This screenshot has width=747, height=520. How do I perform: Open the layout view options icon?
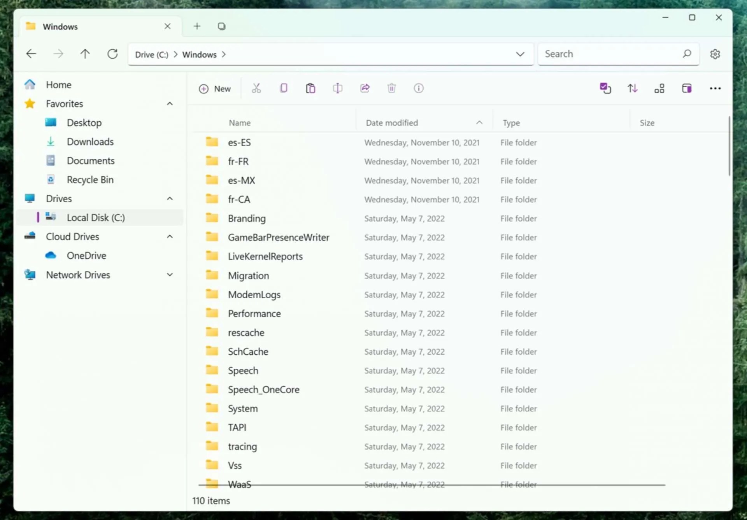[x=659, y=89]
